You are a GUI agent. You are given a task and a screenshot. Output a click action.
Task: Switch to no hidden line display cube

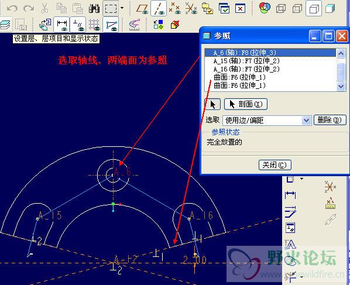(314, 8)
